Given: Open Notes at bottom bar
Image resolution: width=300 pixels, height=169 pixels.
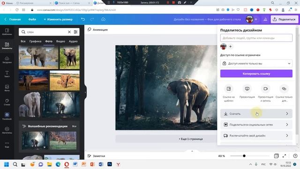Looking at the screenshot, I should pos(96,156).
